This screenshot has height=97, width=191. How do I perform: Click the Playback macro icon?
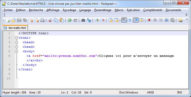point(161,20)
